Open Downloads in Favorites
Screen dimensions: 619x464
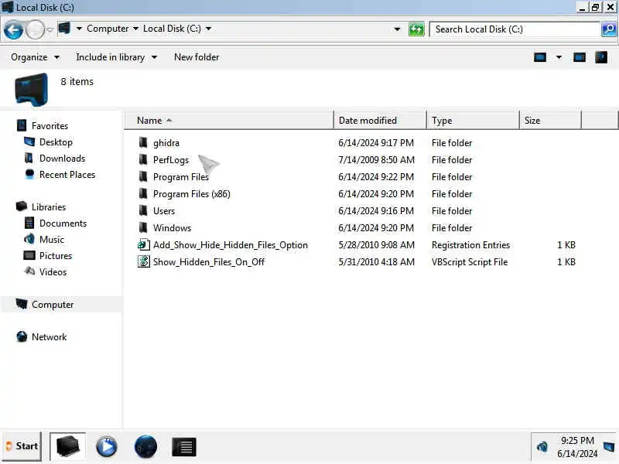(x=62, y=159)
